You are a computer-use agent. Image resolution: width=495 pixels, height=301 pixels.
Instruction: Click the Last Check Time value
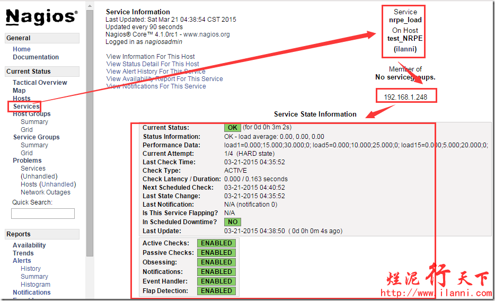click(x=254, y=162)
